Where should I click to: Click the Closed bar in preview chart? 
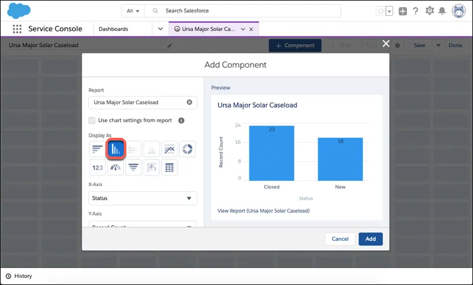(271, 153)
